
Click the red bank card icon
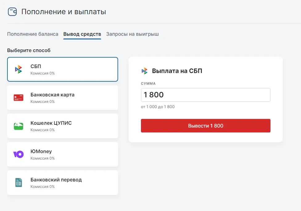pyautogui.click(x=19, y=98)
